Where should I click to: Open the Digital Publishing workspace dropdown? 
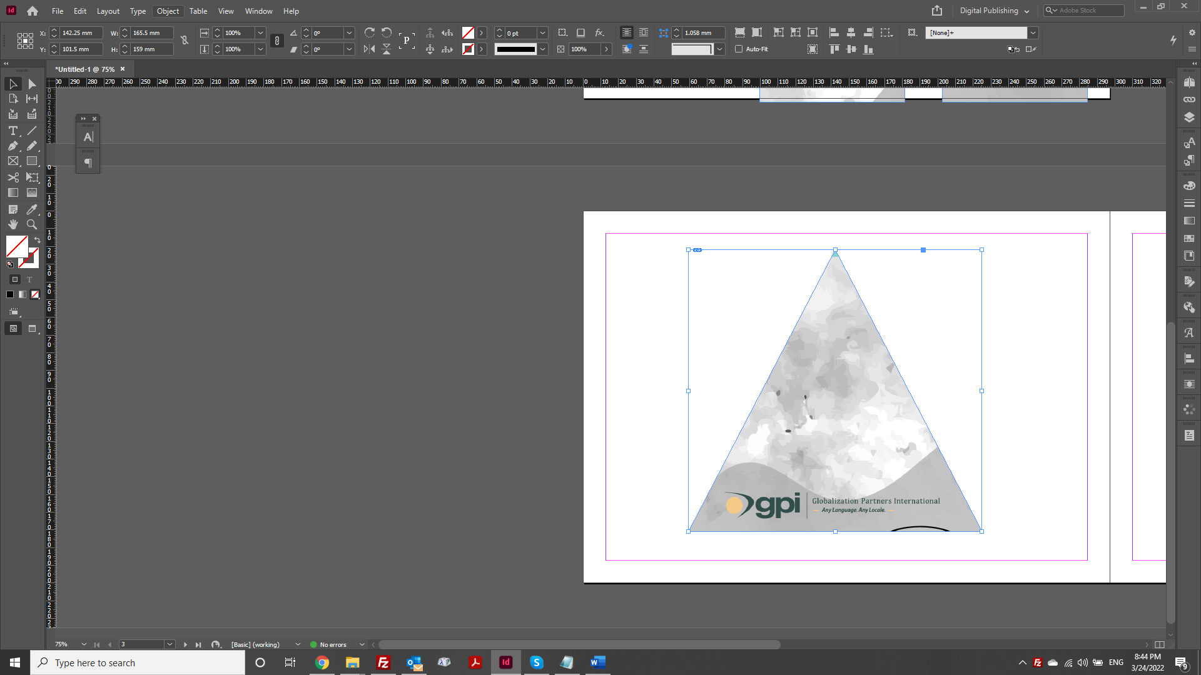click(994, 11)
